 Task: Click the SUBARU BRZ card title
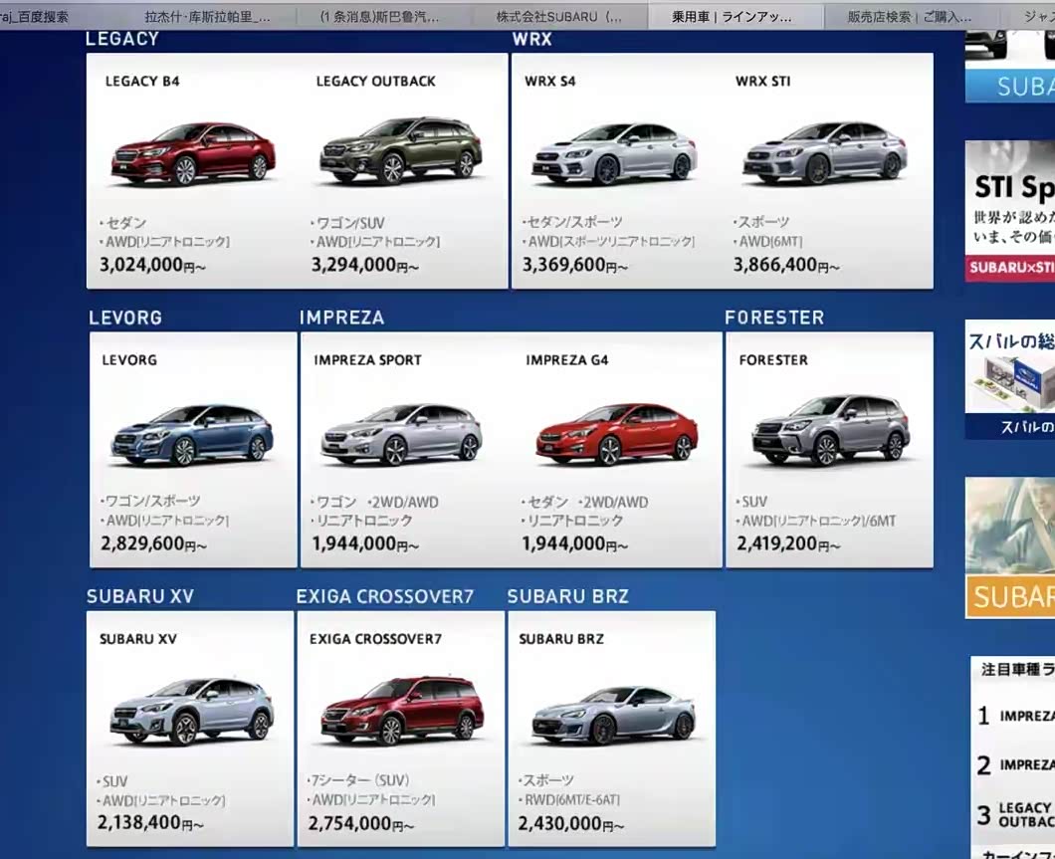pos(561,639)
